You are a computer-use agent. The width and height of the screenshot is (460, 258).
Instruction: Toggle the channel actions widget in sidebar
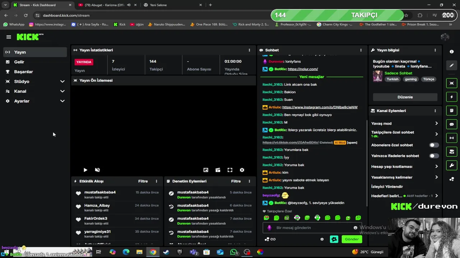click(452, 152)
